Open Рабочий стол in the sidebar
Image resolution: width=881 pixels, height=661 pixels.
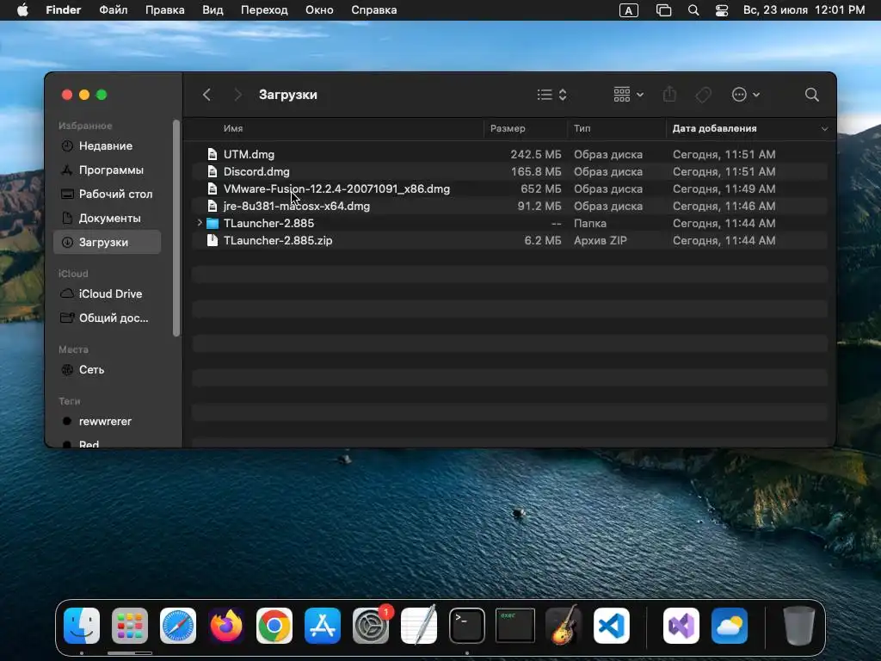[x=107, y=194]
